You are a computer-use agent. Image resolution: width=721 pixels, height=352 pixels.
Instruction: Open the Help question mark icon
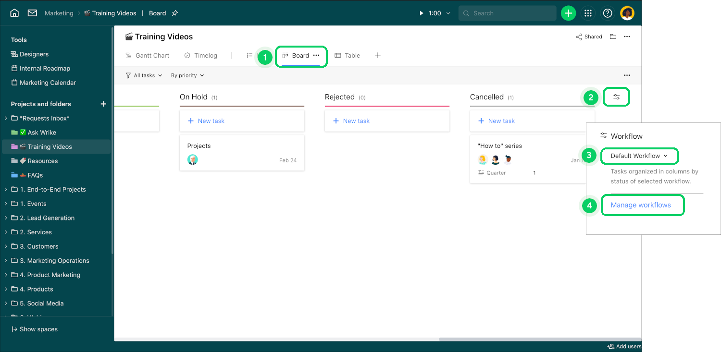[608, 13]
